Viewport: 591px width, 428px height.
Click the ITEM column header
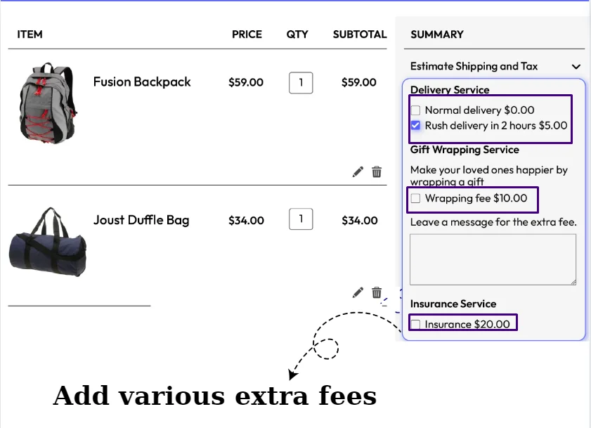(x=30, y=34)
